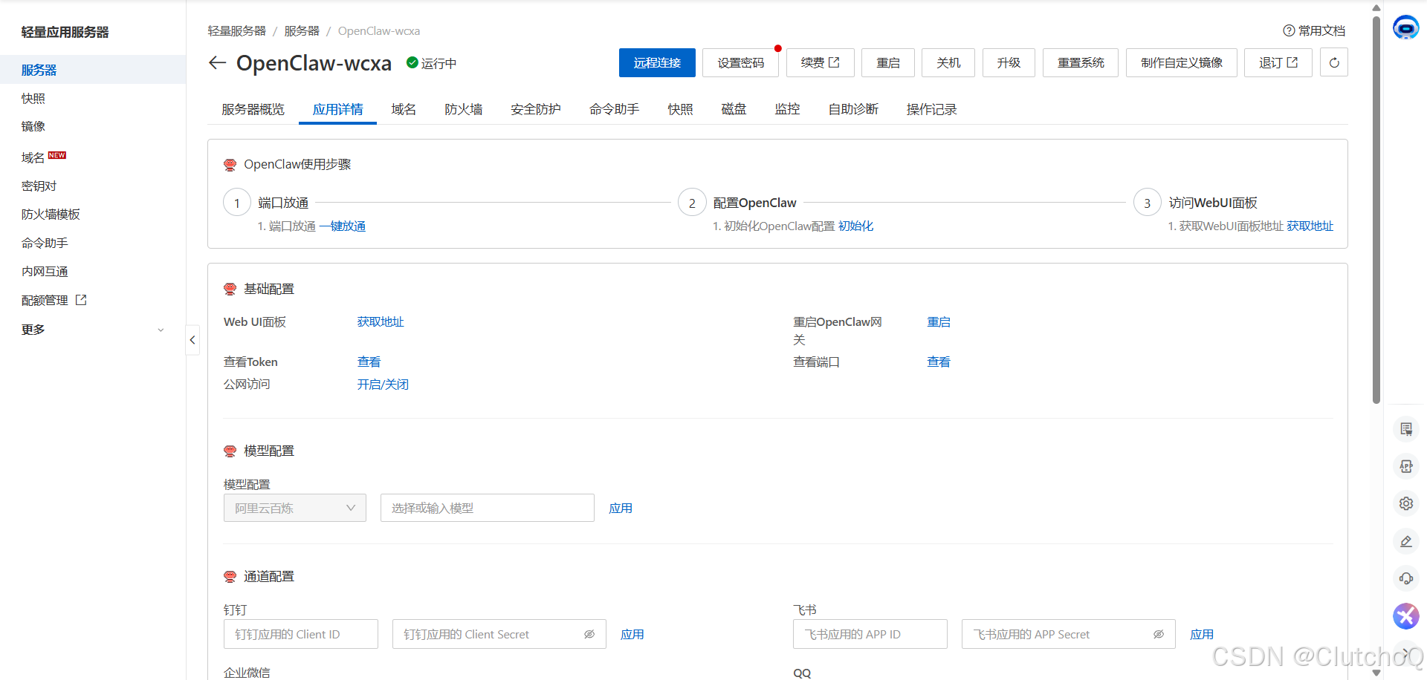1427x680 pixels.
Task: Click 获取地址 link in step 3
Action: click(1310, 226)
